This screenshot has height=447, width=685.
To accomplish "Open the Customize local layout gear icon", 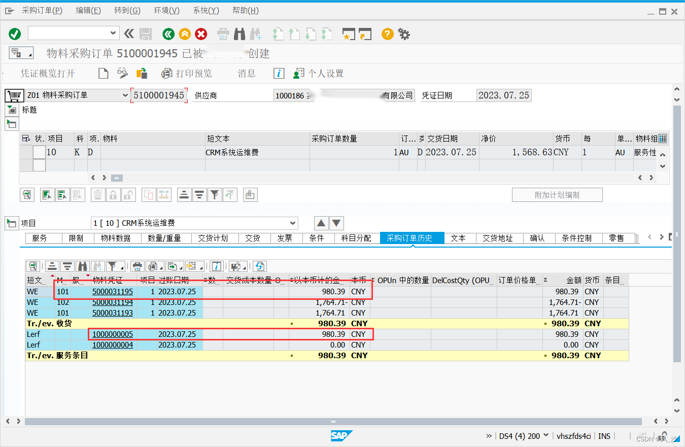I will click(404, 34).
